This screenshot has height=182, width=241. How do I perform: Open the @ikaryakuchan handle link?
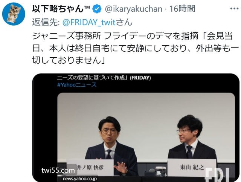tap(134, 9)
